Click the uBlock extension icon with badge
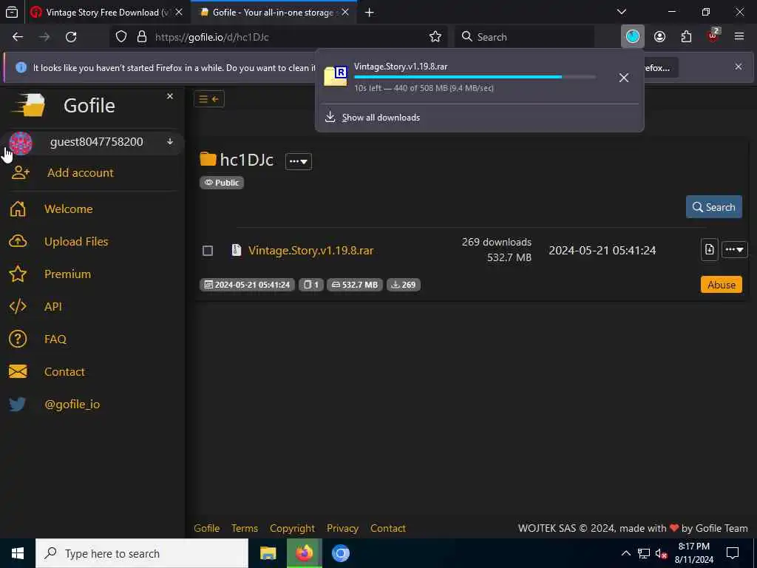This screenshot has height=568, width=757. [x=713, y=35]
